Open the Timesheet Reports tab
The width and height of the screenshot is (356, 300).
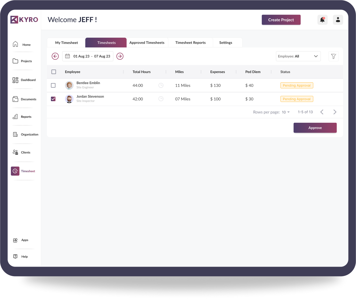190,42
